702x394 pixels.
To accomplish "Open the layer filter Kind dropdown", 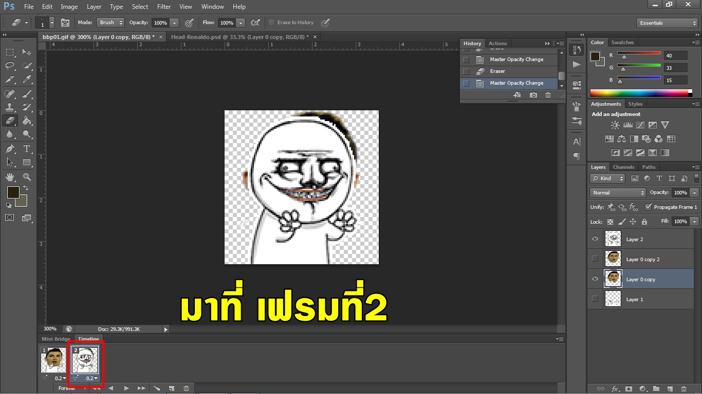I will pyautogui.click(x=607, y=179).
